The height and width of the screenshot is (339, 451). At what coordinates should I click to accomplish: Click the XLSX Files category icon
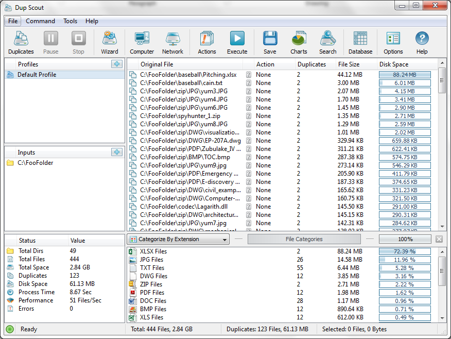(x=133, y=251)
